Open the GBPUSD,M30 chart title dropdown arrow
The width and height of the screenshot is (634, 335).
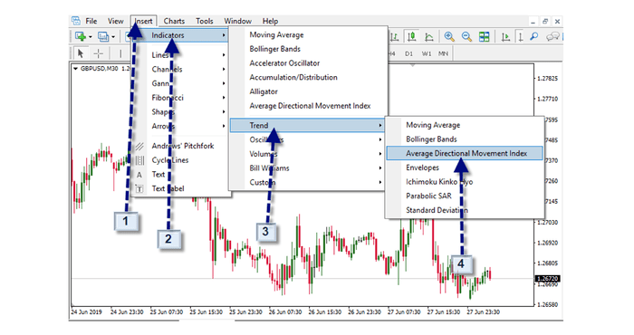coord(75,69)
